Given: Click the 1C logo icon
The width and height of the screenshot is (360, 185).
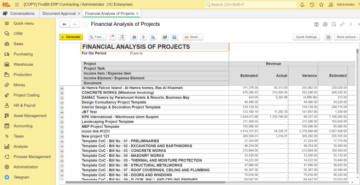Looking at the screenshot, I should pos(6,5).
